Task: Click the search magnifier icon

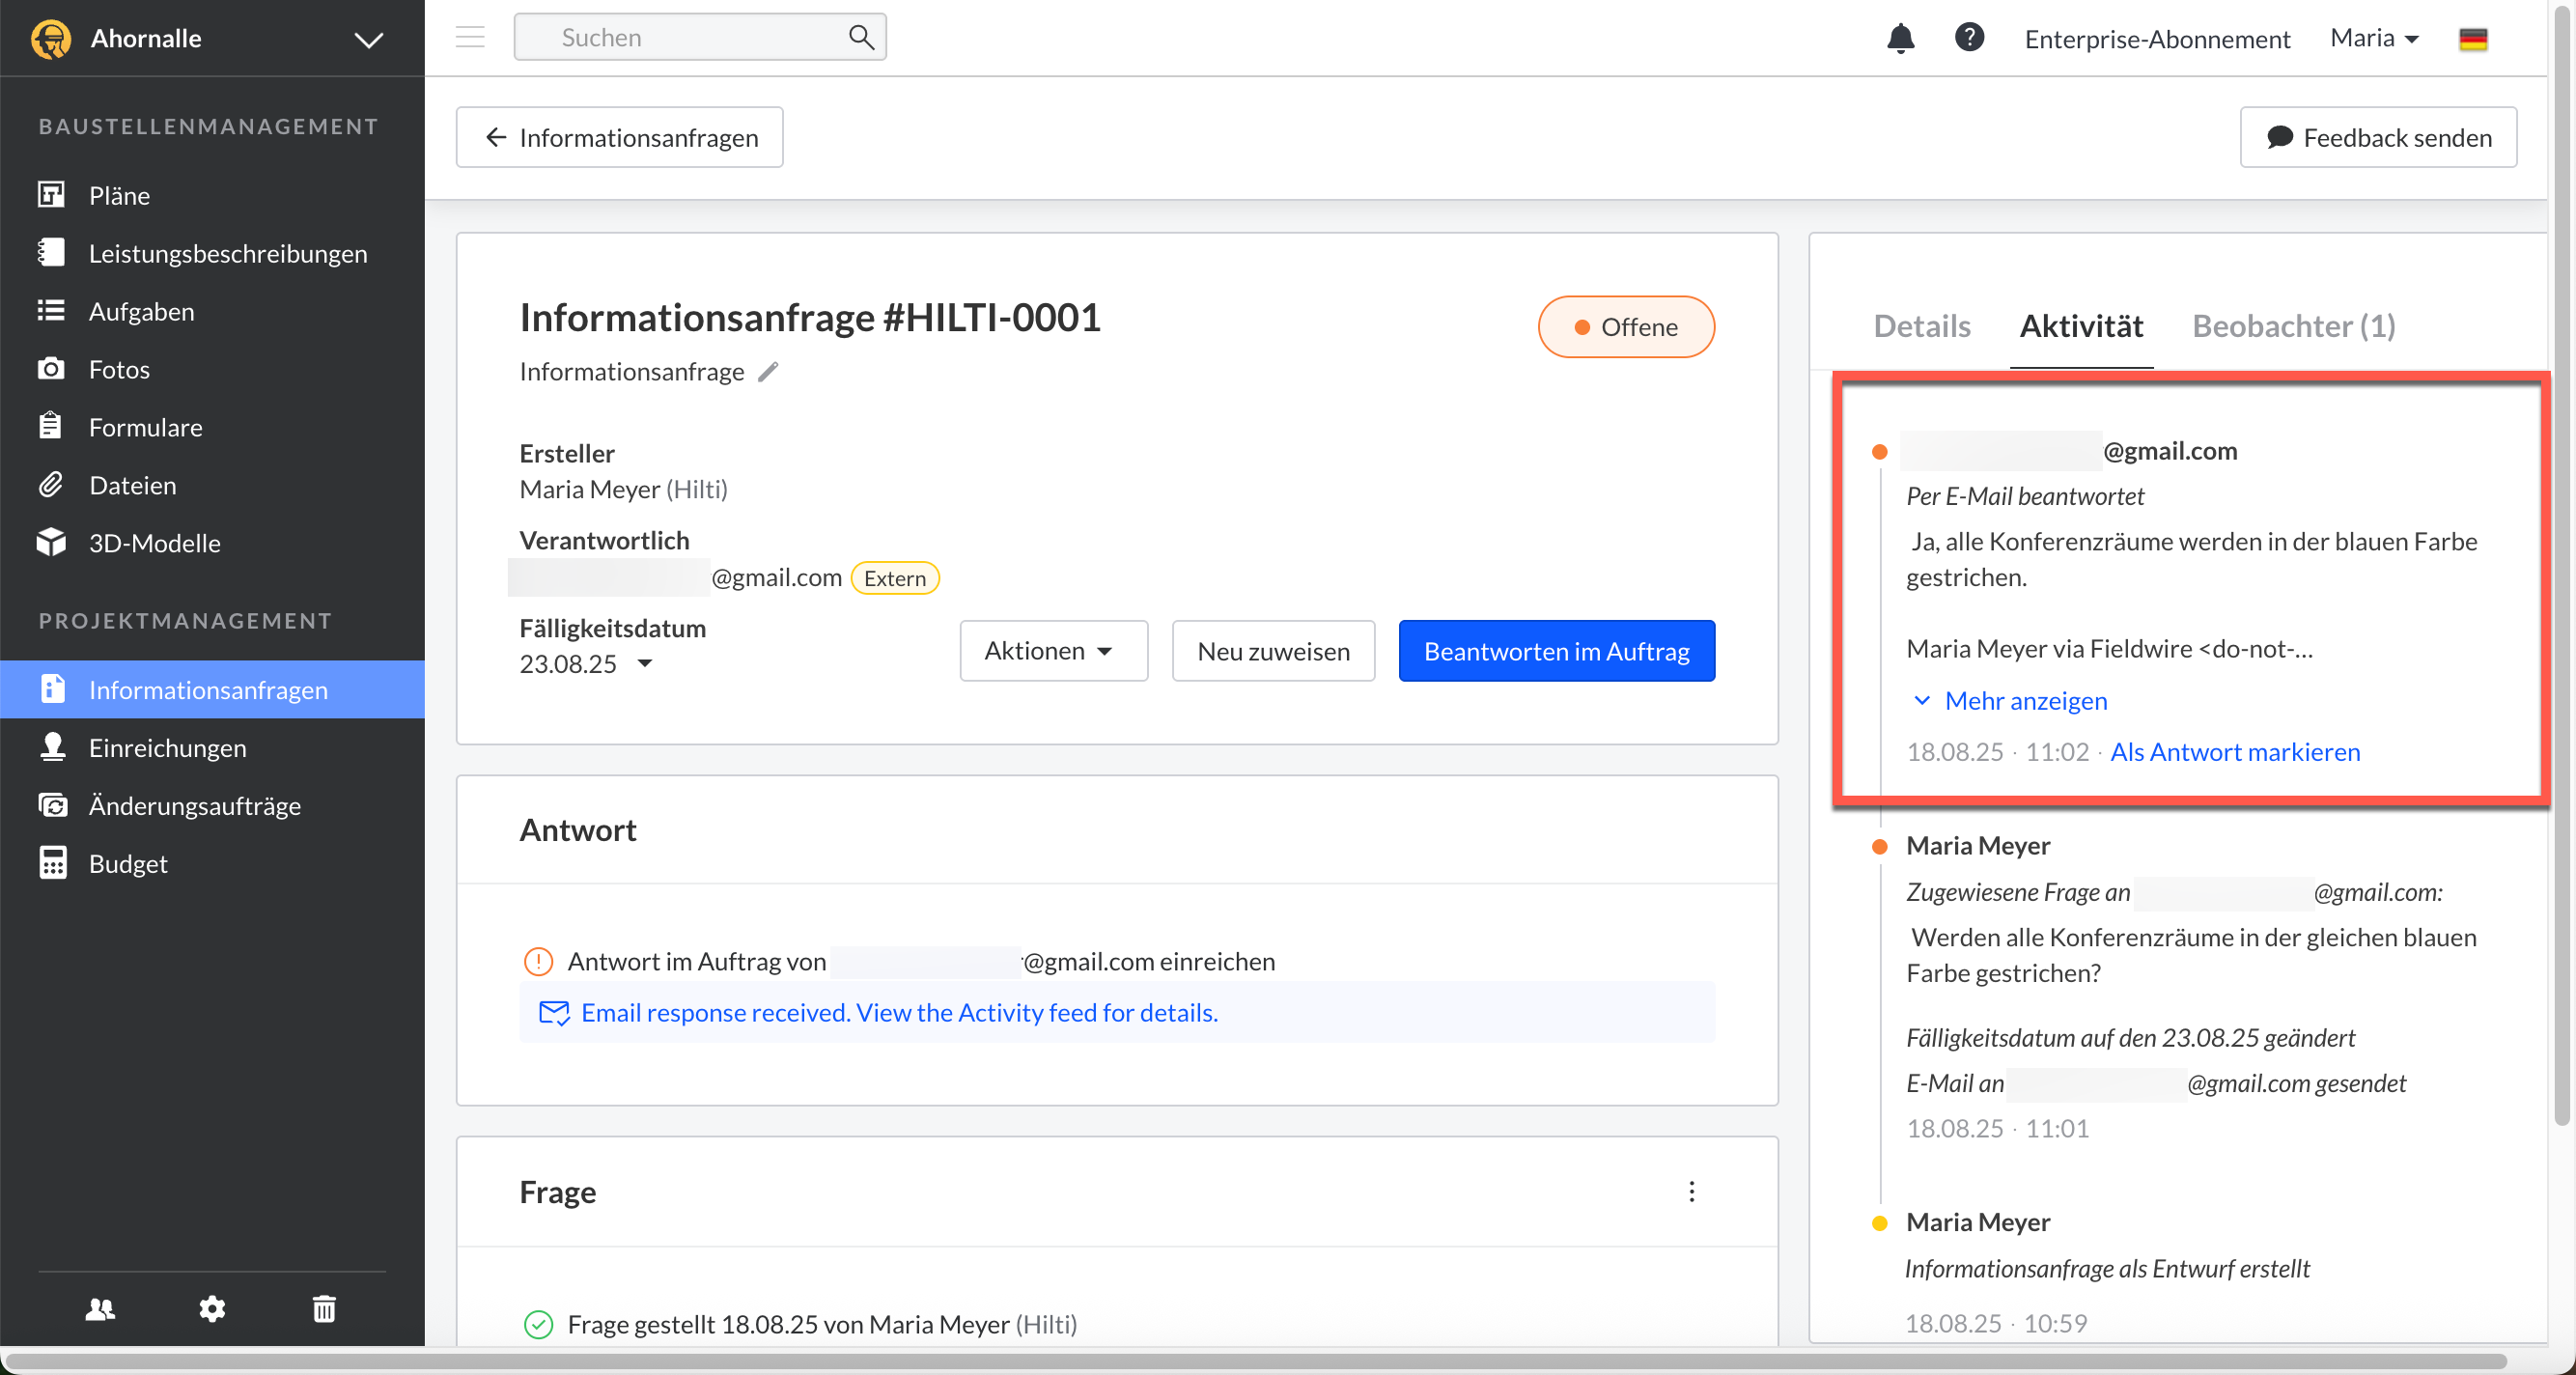Action: (860, 38)
